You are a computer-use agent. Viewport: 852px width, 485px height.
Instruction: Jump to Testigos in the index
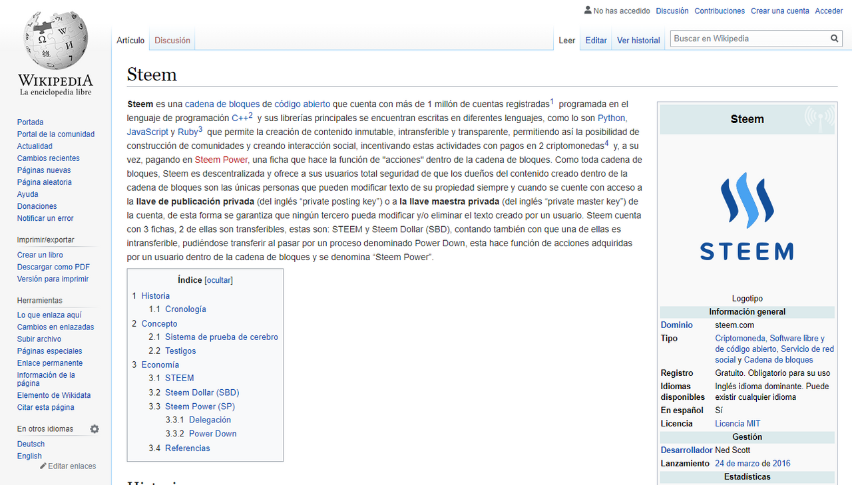[x=180, y=351]
